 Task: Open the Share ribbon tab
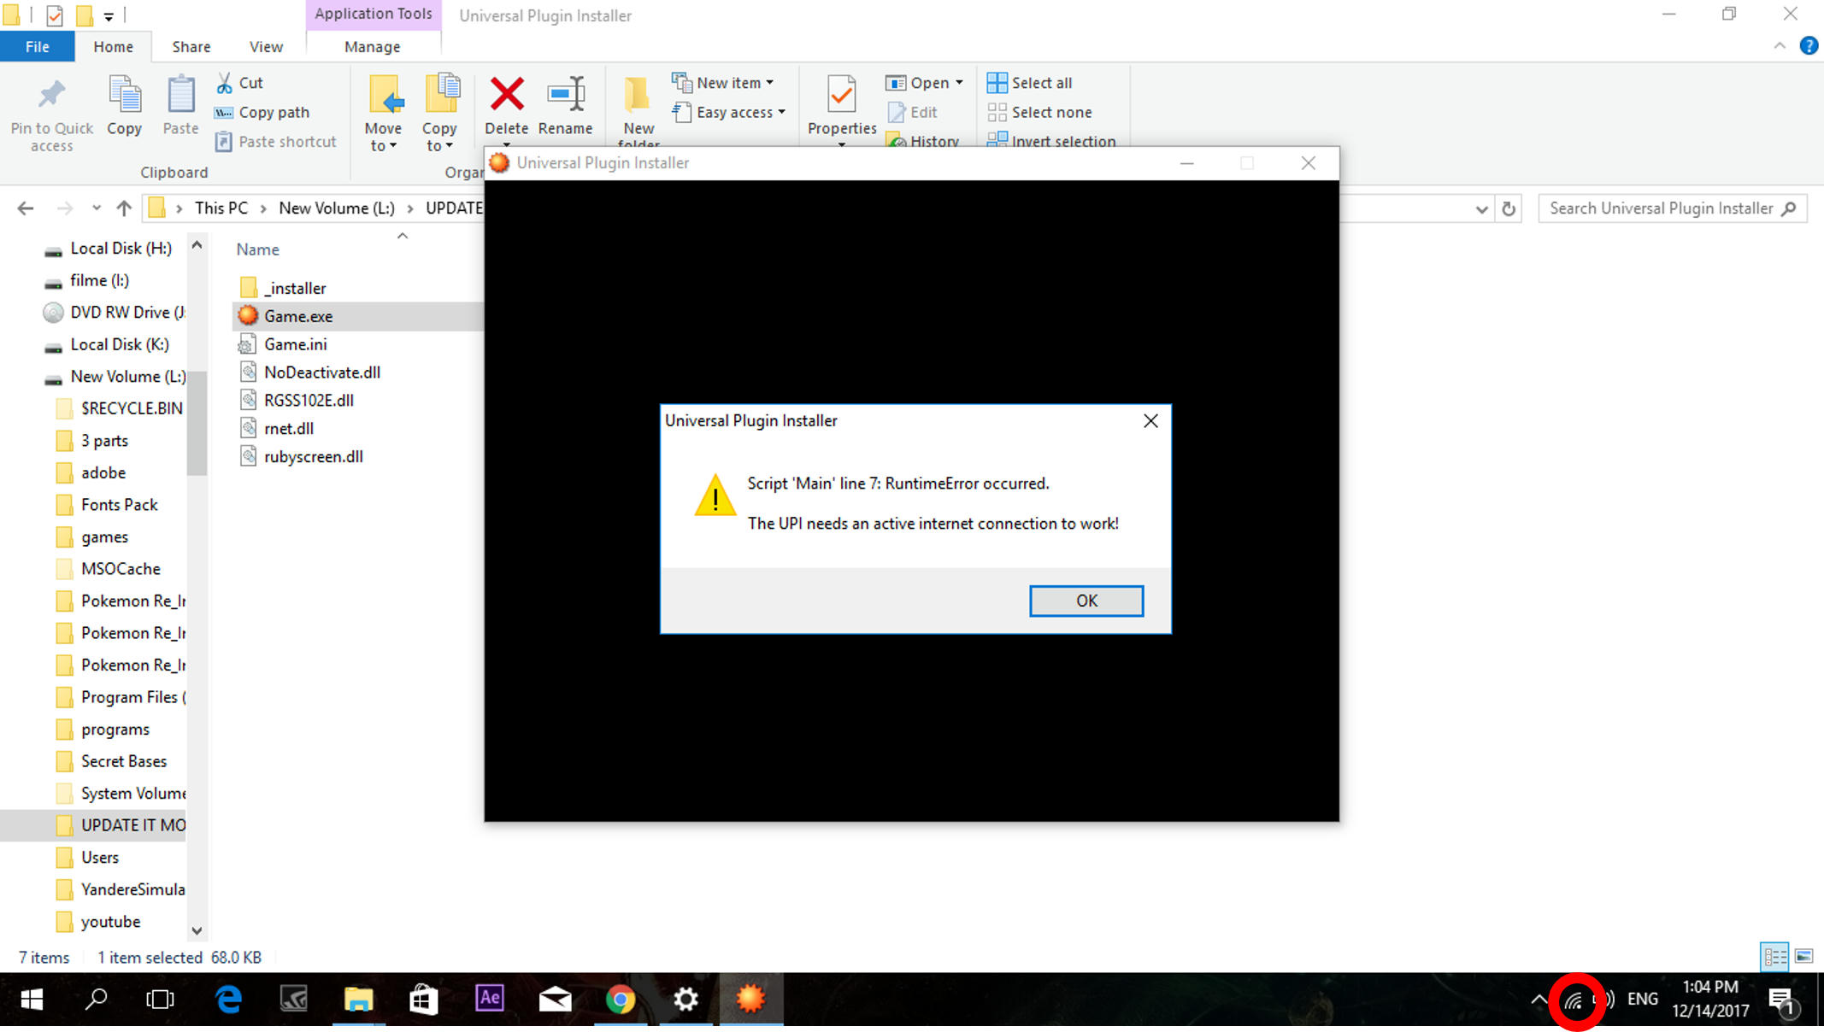[x=191, y=47]
